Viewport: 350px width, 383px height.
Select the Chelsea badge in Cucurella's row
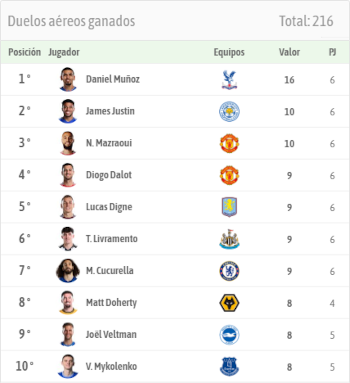[230, 271]
